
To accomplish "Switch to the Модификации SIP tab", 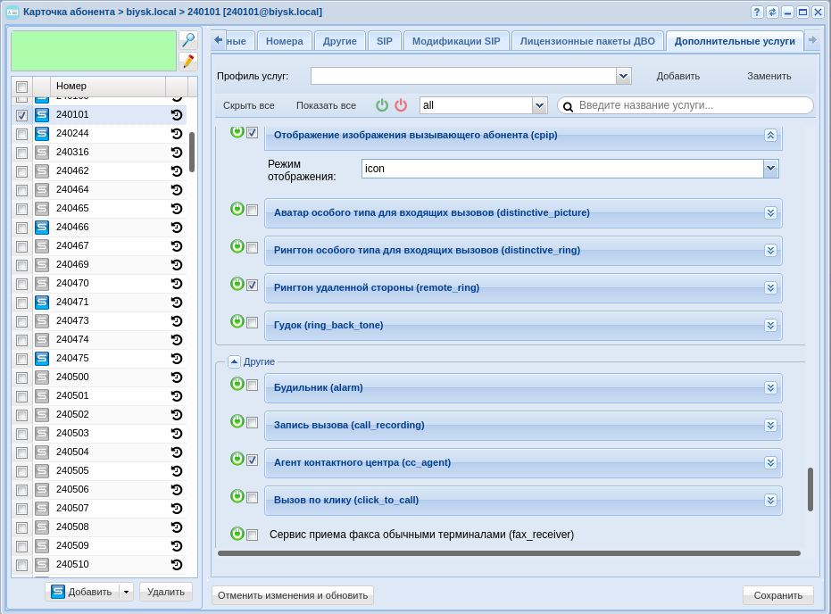I will click(456, 41).
